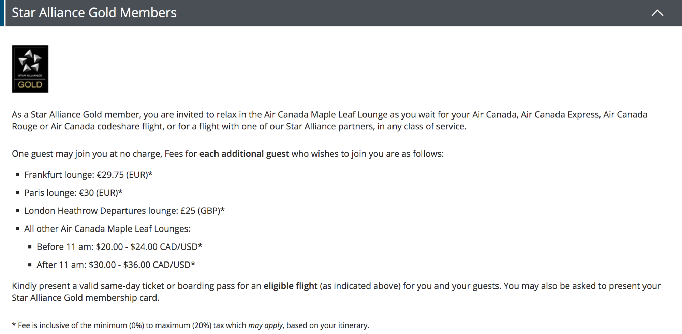This screenshot has width=682, height=334.
Task: Collapse the Star Alliance Gold Members section
Action: point(657,13)
